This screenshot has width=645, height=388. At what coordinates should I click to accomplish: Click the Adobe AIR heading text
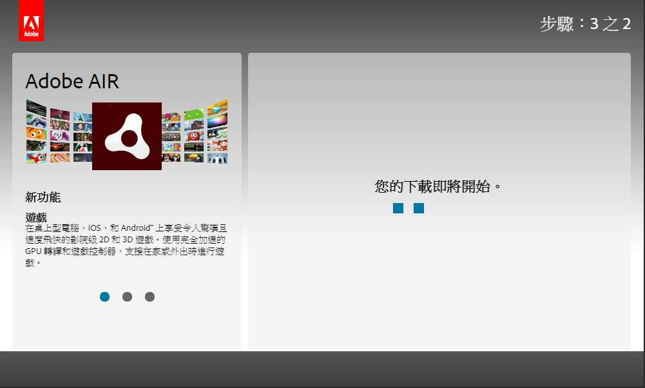(72, 82)
